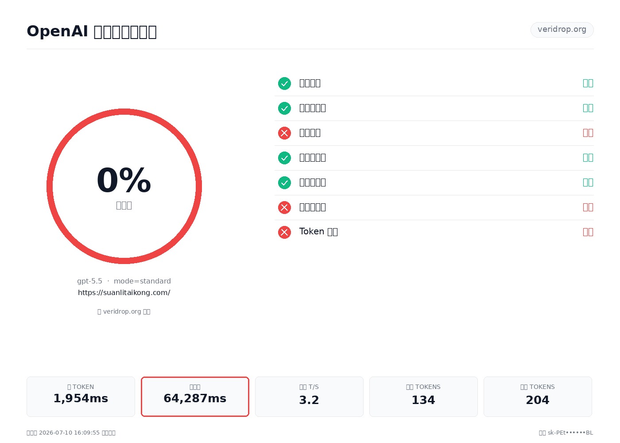
Task: Click the TOKENS 204 stat card
Action: pyautogui.click(x=538, y=396)
